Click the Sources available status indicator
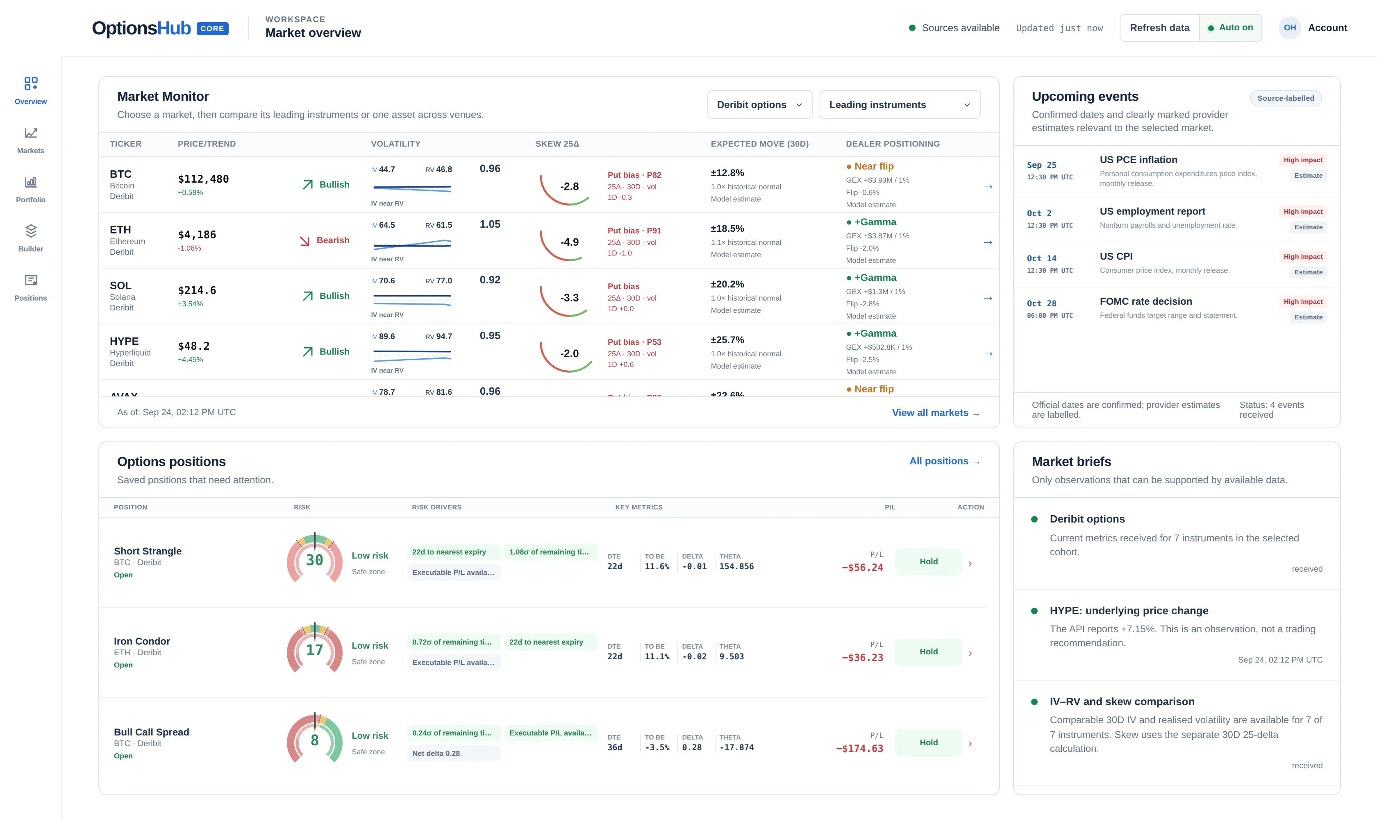 [954, 27]
